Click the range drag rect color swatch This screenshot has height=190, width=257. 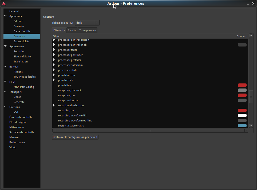tap(242, 95)
